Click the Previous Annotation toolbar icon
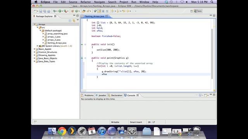 [x=118, y=11]
